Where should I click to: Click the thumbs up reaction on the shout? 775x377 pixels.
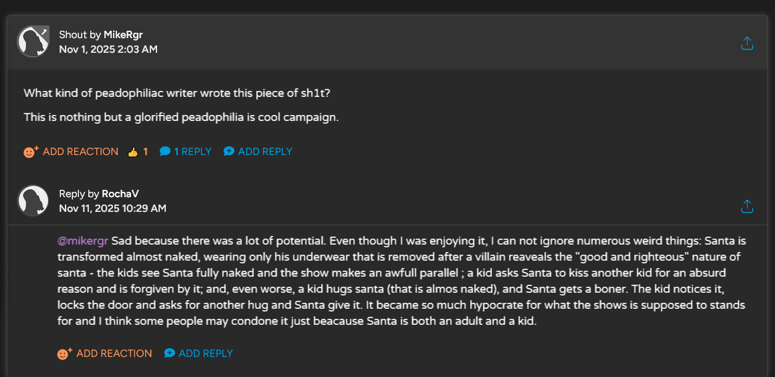[132, 152]
